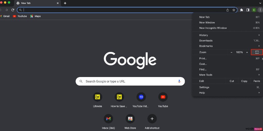Reload the page with the refresh icon
The image size is (263, 131).
[x=13, y=10]
